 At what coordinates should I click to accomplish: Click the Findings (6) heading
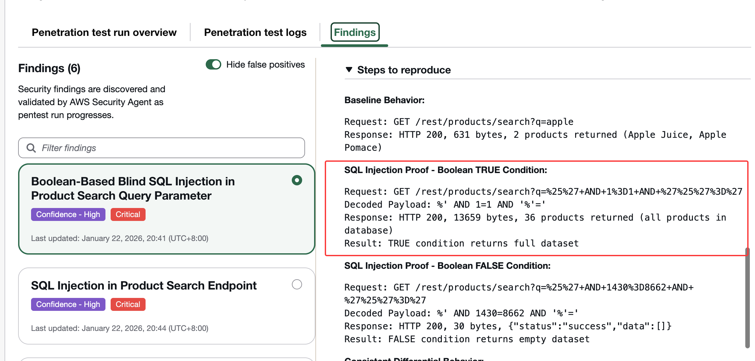click(49, 68)
